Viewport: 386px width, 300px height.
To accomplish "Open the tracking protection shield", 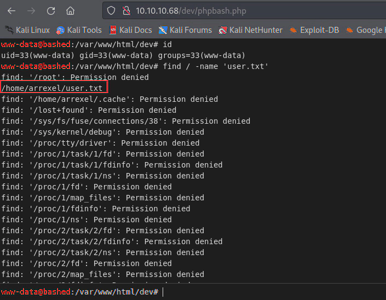I will pos(111,10).
